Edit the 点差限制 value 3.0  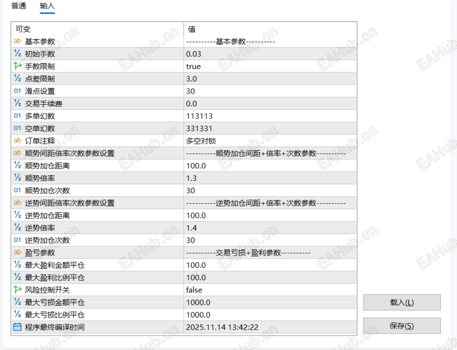pyautogui.click(x=192, y=79)
